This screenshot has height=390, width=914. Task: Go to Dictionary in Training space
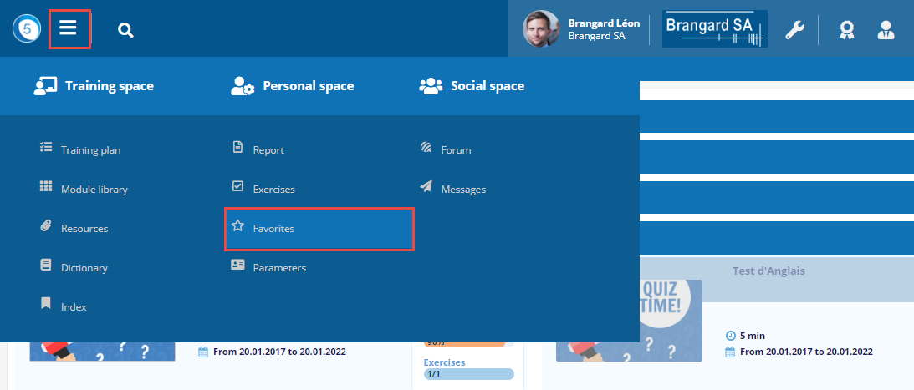pyautogui.click(x=84, y=268)
